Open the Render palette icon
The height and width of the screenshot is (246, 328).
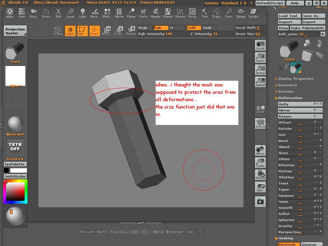click(156, 13)
